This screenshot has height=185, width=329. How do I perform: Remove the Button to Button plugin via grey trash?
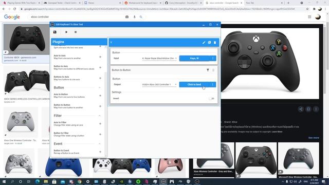(x=213, y=70)
